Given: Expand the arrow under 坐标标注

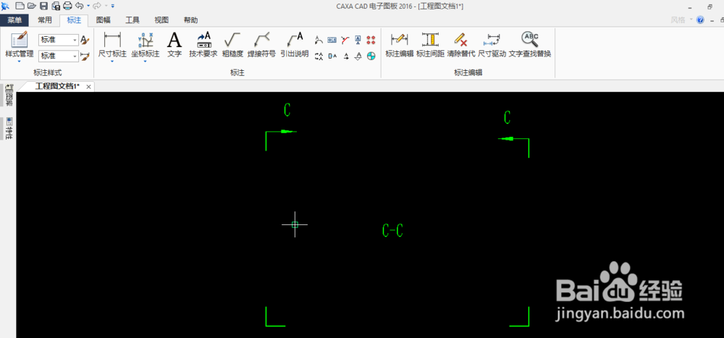Looking at the screenshot, I should 145,62.
